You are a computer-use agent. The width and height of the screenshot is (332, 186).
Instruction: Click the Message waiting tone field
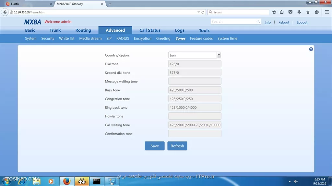coord(195,81)
